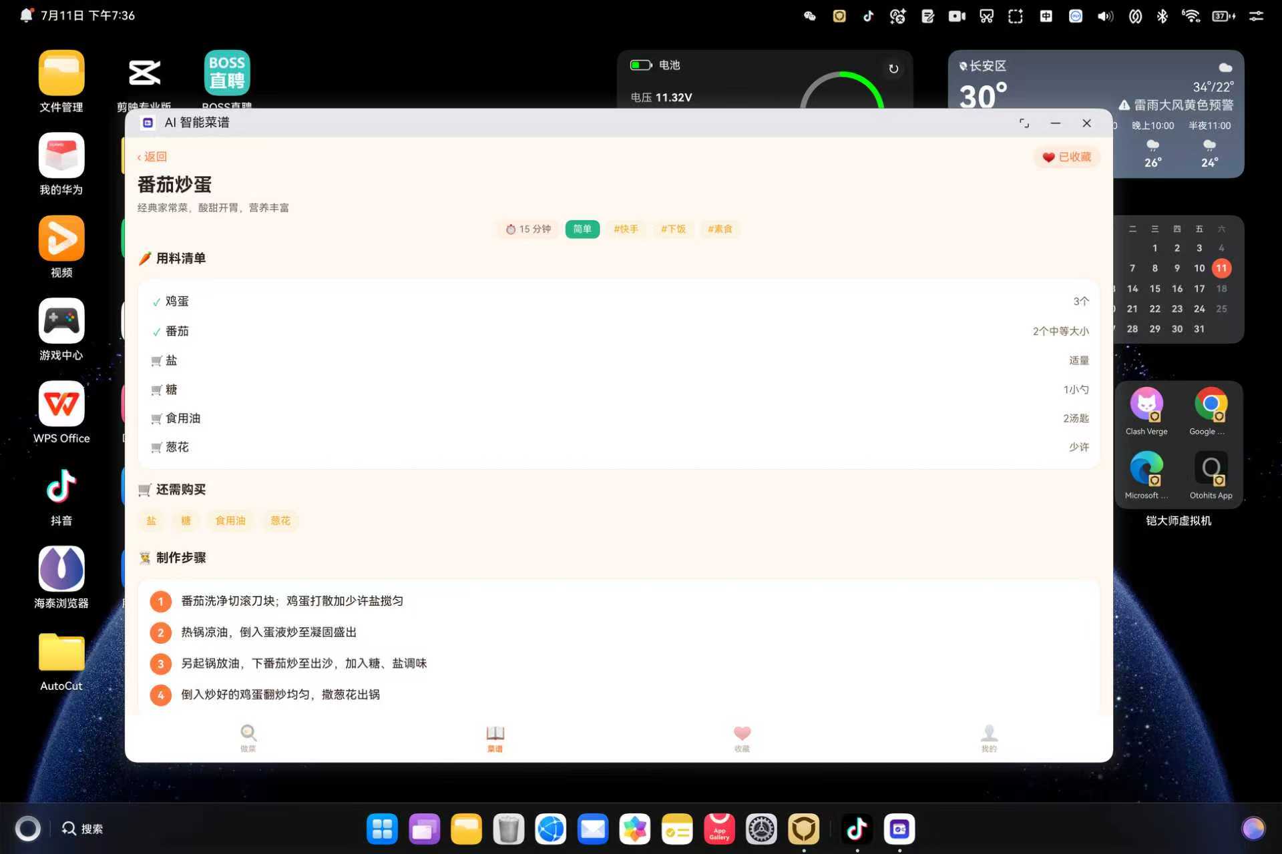Click the 糖 chip under 还需购买
The width and height of the screenshot is (1282, 854).
186,520
